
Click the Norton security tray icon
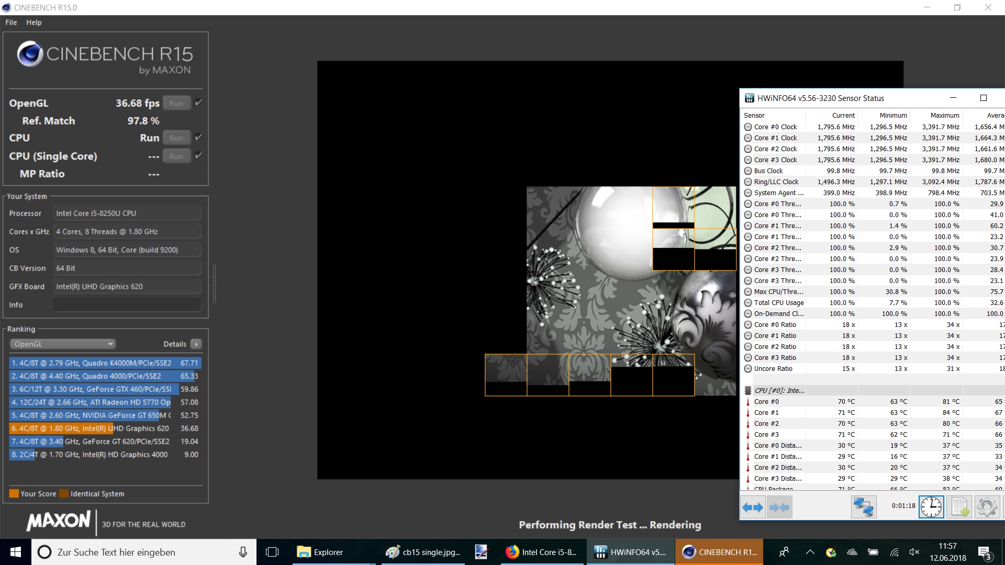(x=831, y=552)
